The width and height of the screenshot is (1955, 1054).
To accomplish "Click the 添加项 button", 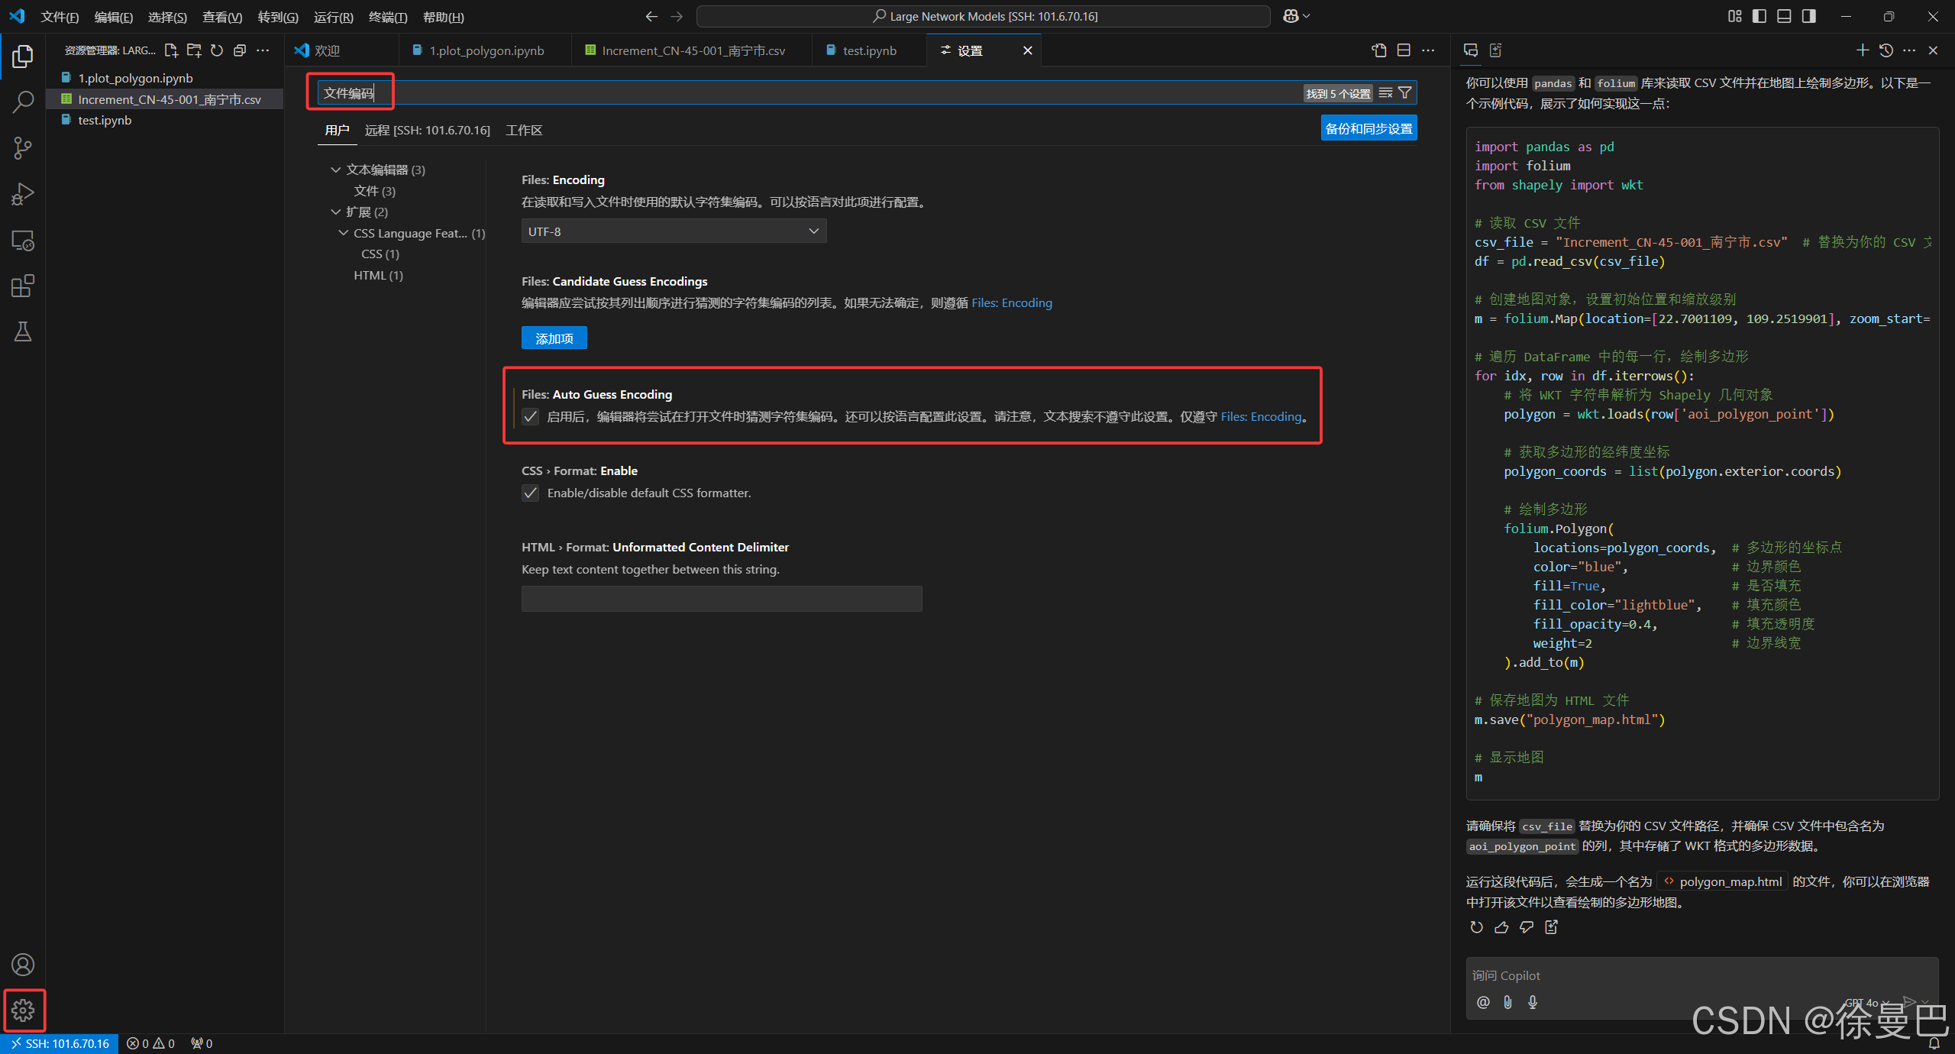I will pos(554,338).
